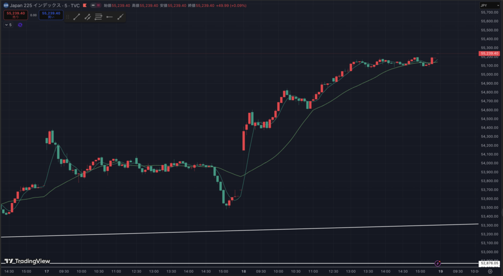Select the horizontal ray tool
Viewport: 503px width, 276px height.
click(x=109, y=17)
